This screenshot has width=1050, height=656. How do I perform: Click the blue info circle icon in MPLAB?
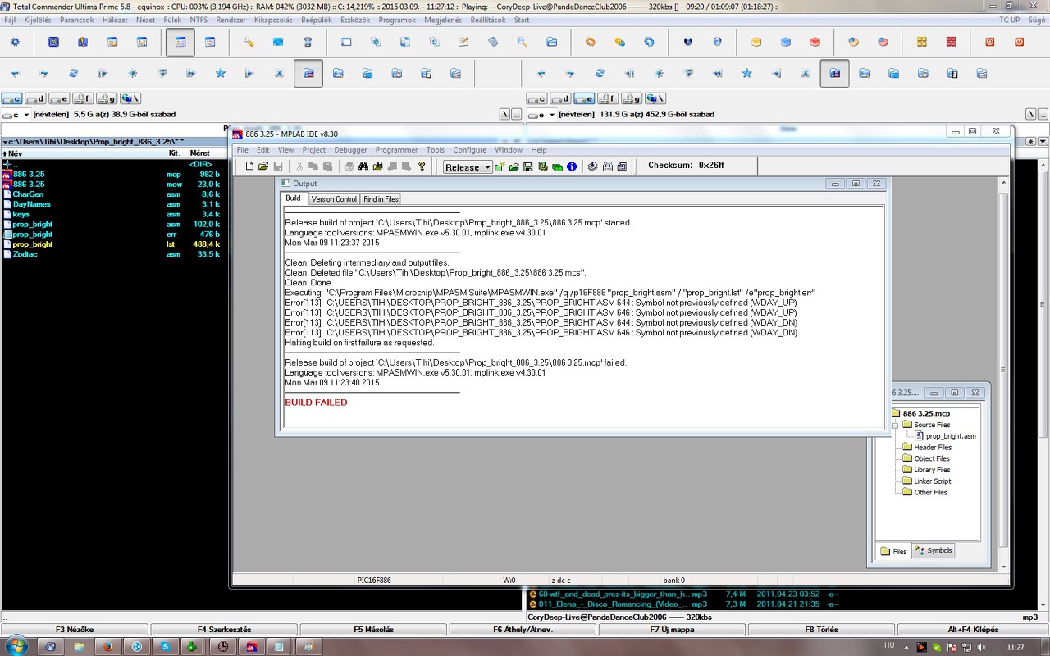572,166
